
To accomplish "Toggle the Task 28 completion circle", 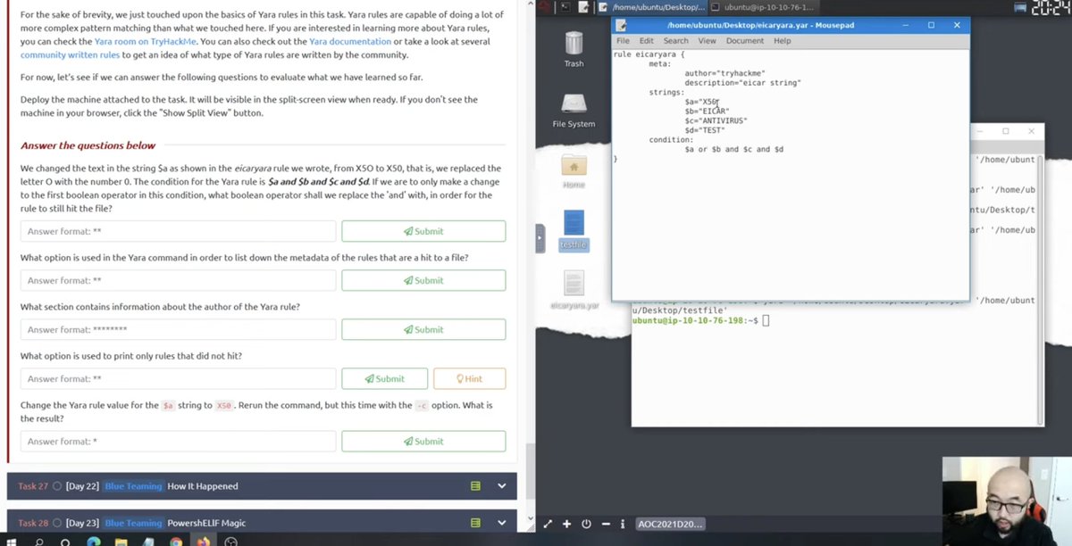I will 56,523.
